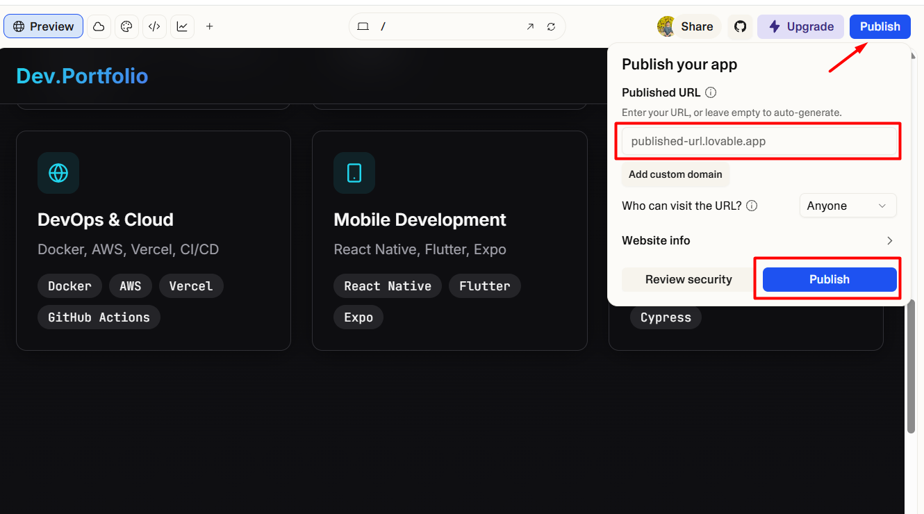Click the Share button
The image size is (924, 514).
pyautogui.click(x=686, y=26)
